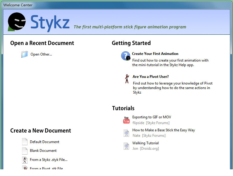Click the Pivot stick figure icon
The width and height of the screenshot is (233, 176).
pyautogui.click(x=127, y=79)
